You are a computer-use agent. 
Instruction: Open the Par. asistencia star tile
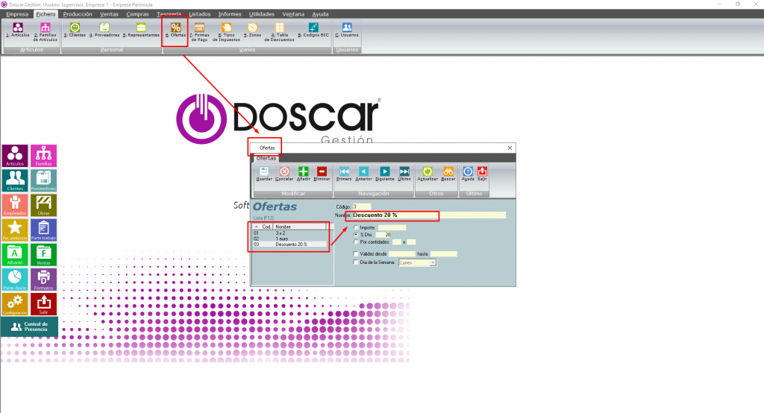[x=15, y=230]
